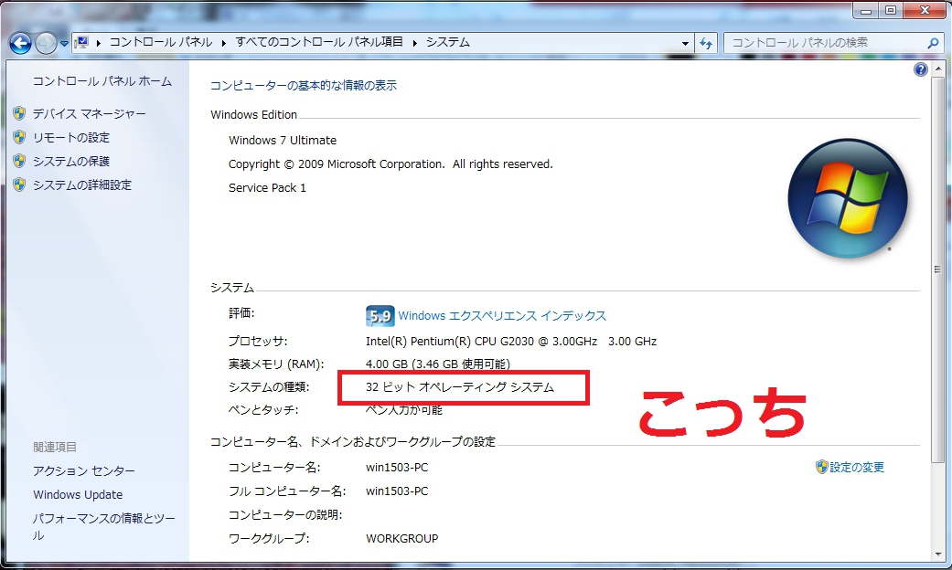
Task: Click the scrollbar up arrow
Action: tap(938, 69)
